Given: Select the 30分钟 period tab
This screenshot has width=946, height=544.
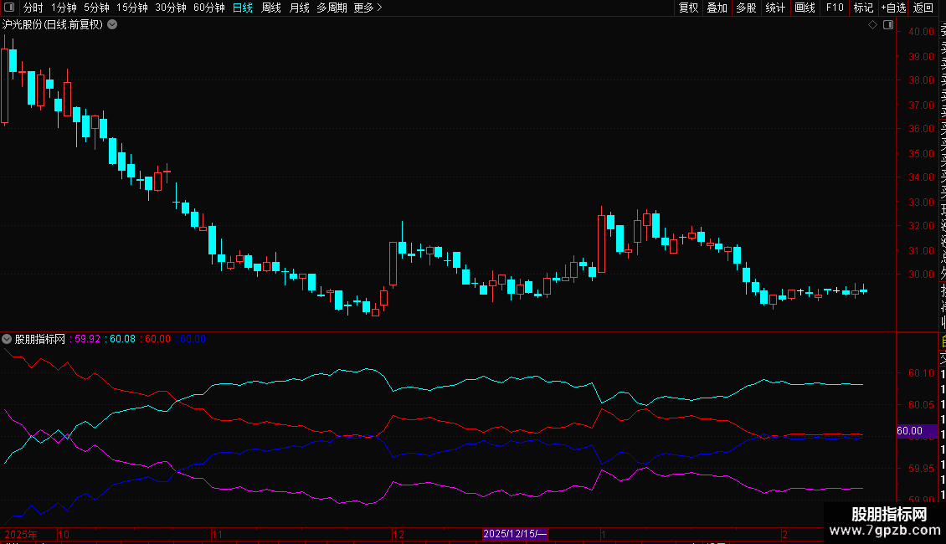Looking at the screenshot, I should (x=170, y=8).
